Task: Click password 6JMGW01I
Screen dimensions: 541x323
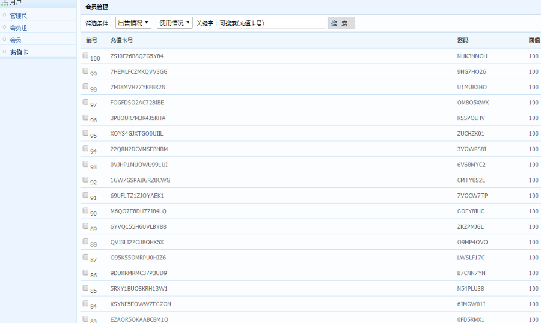Action: pyautogui.click(x=471, y=304)
